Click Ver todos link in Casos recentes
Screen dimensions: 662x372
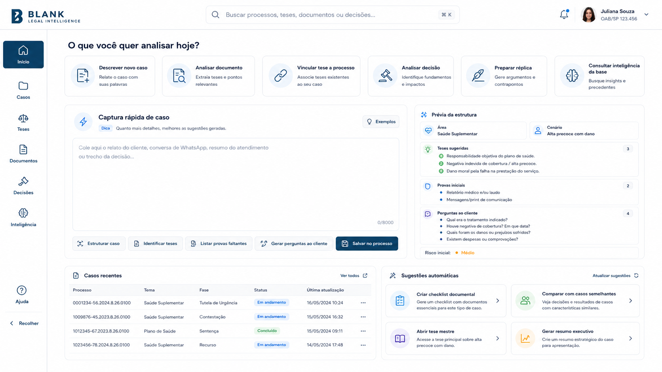click(354, 276)
